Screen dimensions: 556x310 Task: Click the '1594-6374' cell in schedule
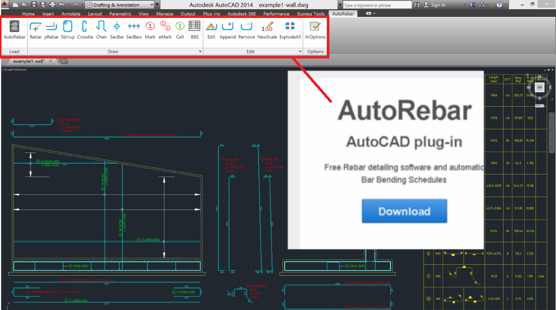(494, 254)
